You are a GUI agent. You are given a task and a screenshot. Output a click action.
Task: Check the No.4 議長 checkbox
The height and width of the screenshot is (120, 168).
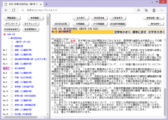(12, 64)
